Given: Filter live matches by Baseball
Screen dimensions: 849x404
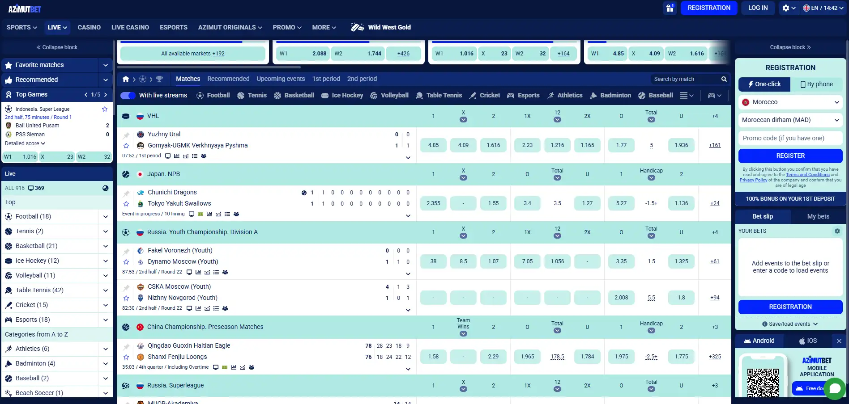Looking at the screenshot, I should (656, 95).
